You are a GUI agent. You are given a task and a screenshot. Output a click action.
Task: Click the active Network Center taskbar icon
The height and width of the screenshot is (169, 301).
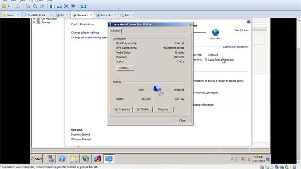point(109,159)
